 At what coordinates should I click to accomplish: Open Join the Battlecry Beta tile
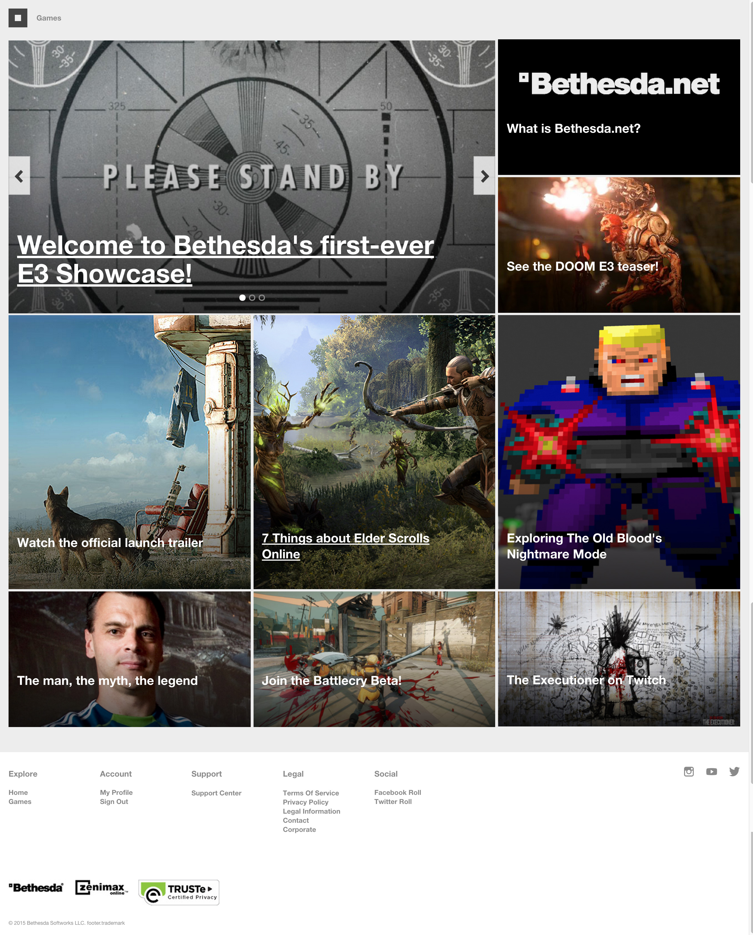coord(374,659)
